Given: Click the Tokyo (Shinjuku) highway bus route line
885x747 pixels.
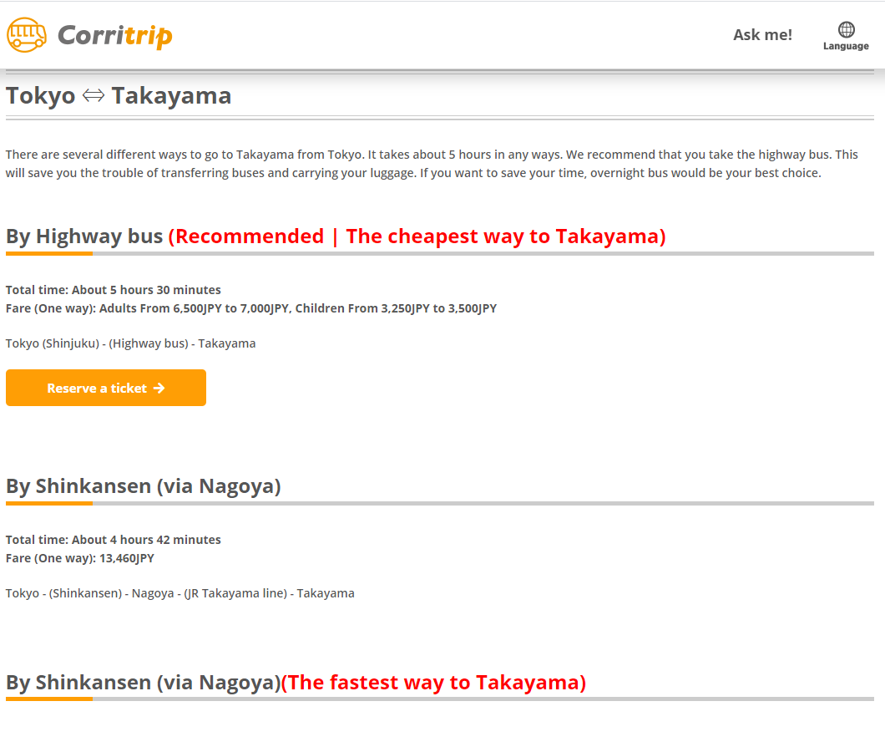Looking at the screenshot, I should pos(130,343).
